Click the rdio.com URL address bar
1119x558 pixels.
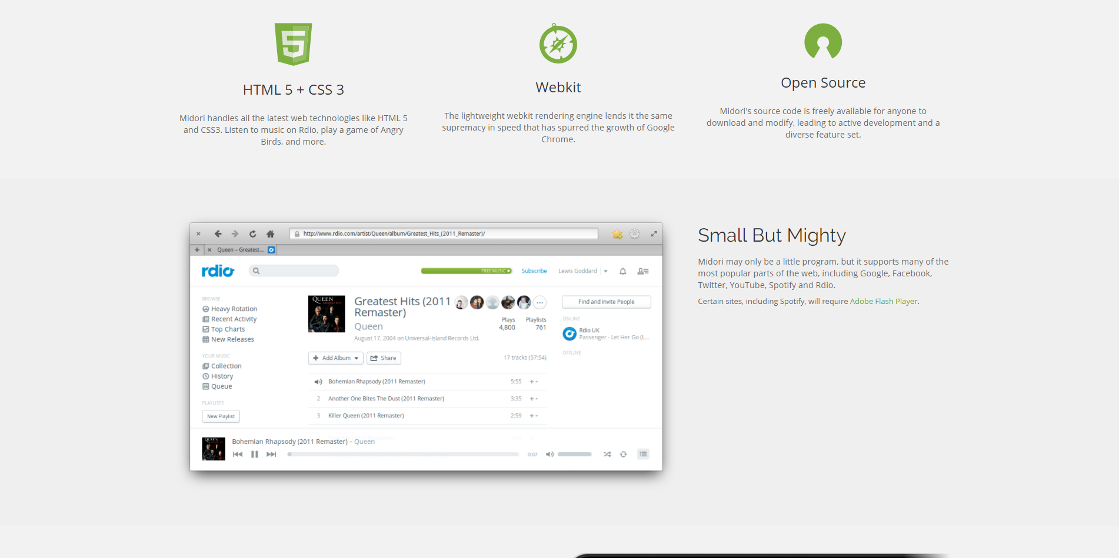click(x=444, y=233)
